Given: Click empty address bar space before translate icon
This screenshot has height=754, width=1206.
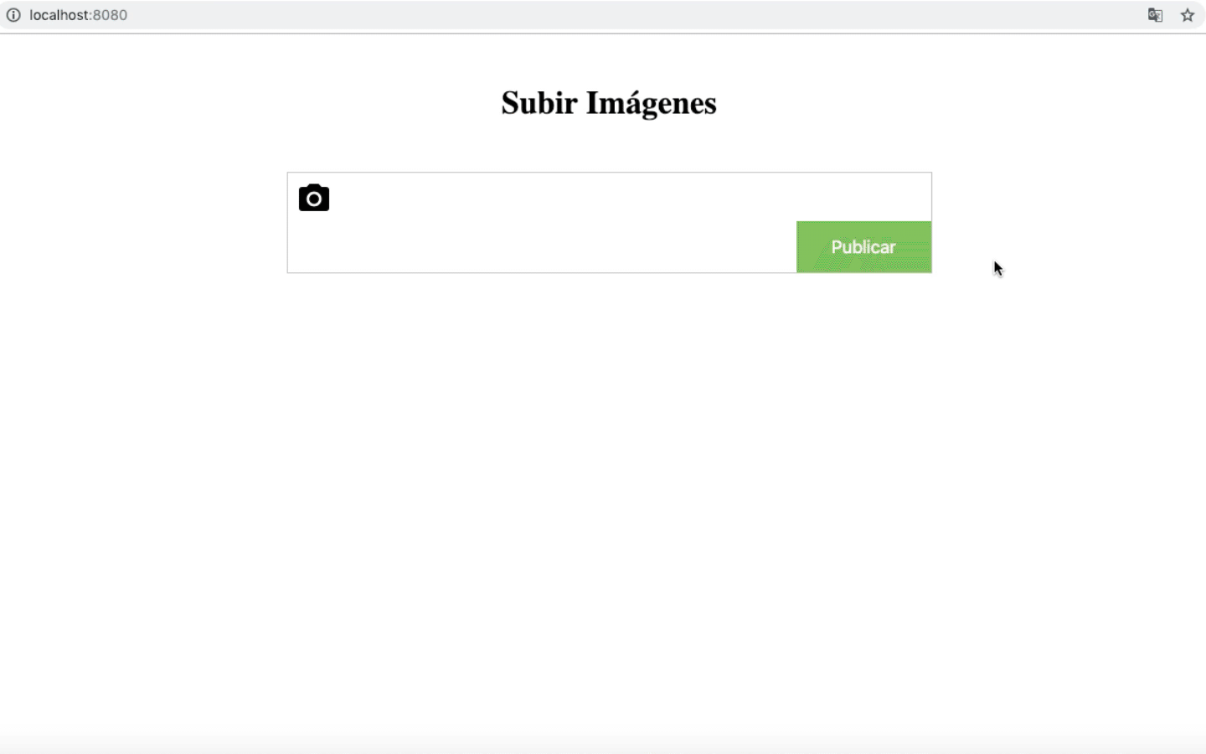Looking at the screenshot, I should pos(636,15).
